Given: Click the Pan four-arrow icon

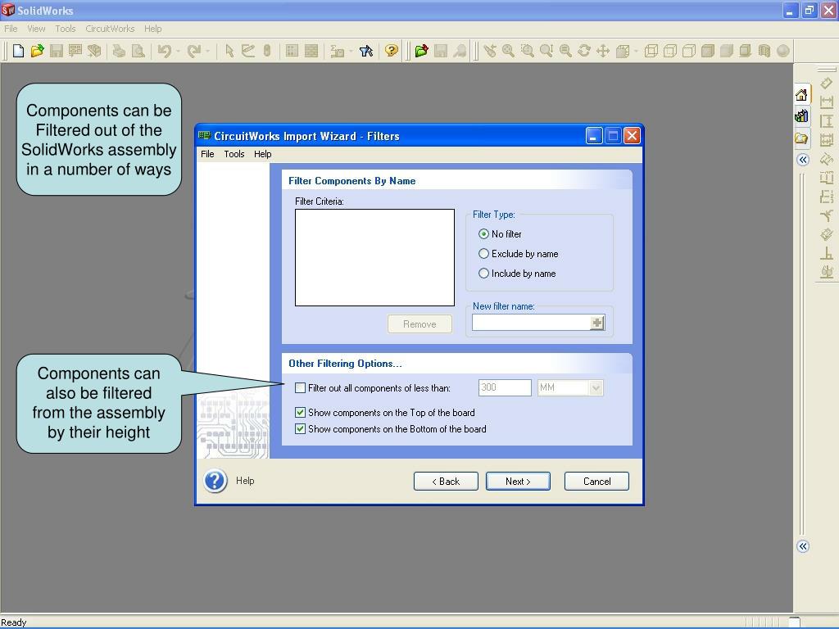Looking at the screenshot, I should click(603, 51).
